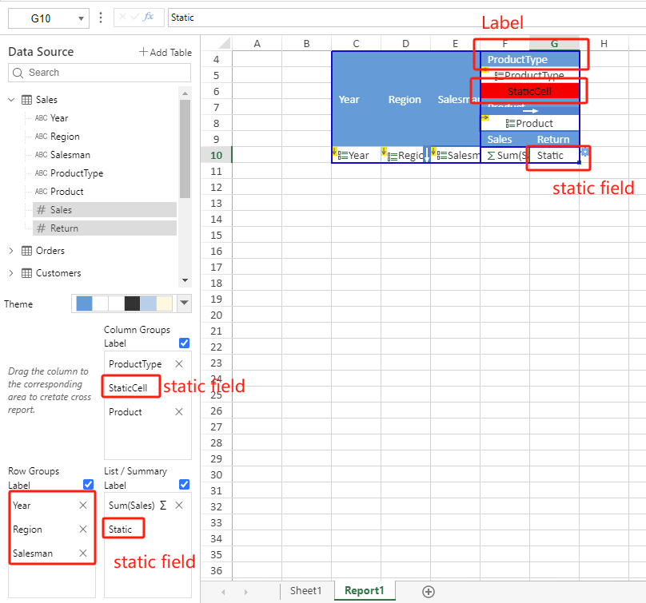Click the Orders table grid icon
Viewport: 646px width, 603px height.
point(26,251)
